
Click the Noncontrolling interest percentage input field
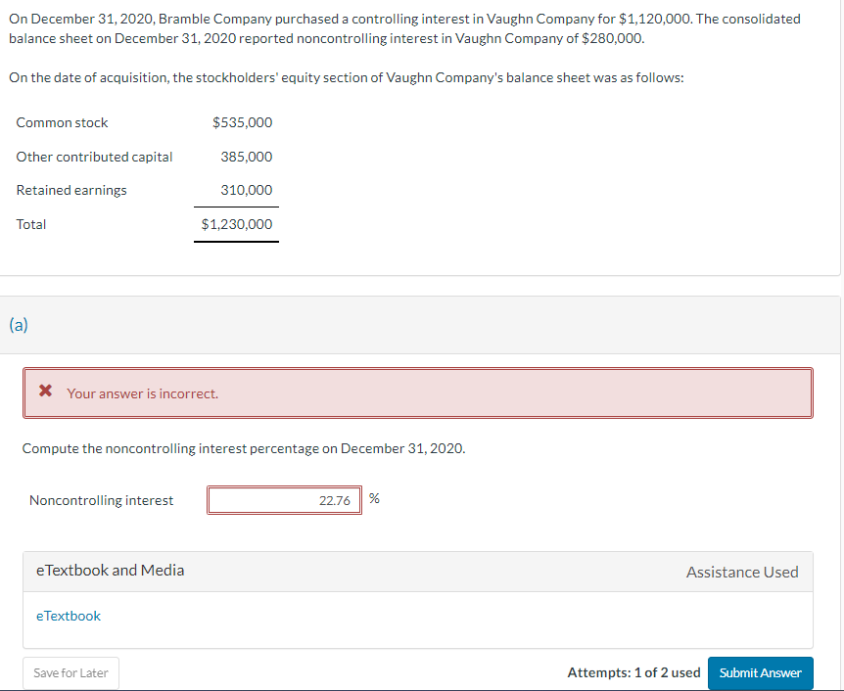tap(284, 500)
